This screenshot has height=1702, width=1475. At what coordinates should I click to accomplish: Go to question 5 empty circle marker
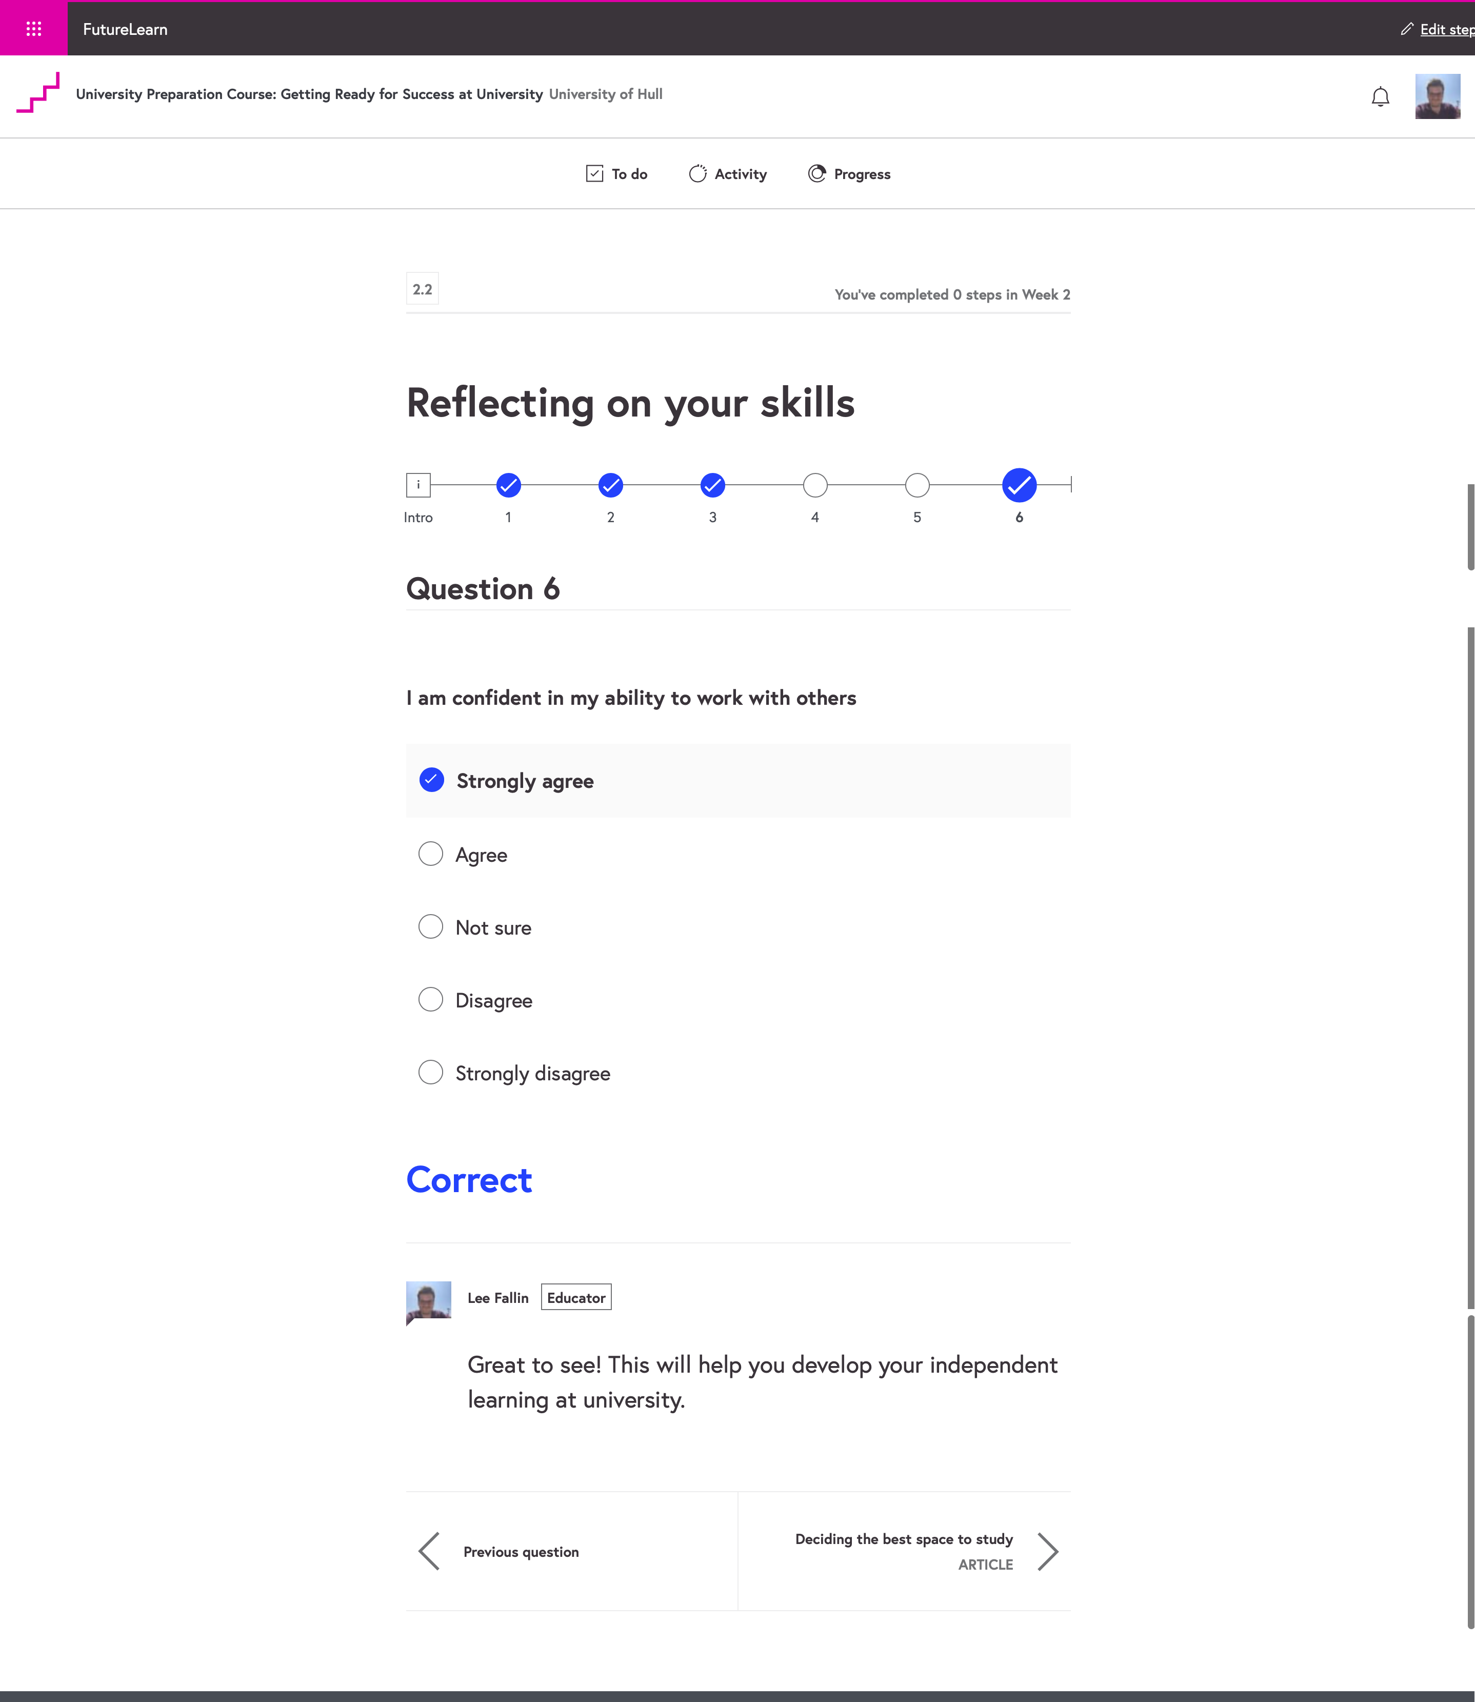[x=917, y=486]
